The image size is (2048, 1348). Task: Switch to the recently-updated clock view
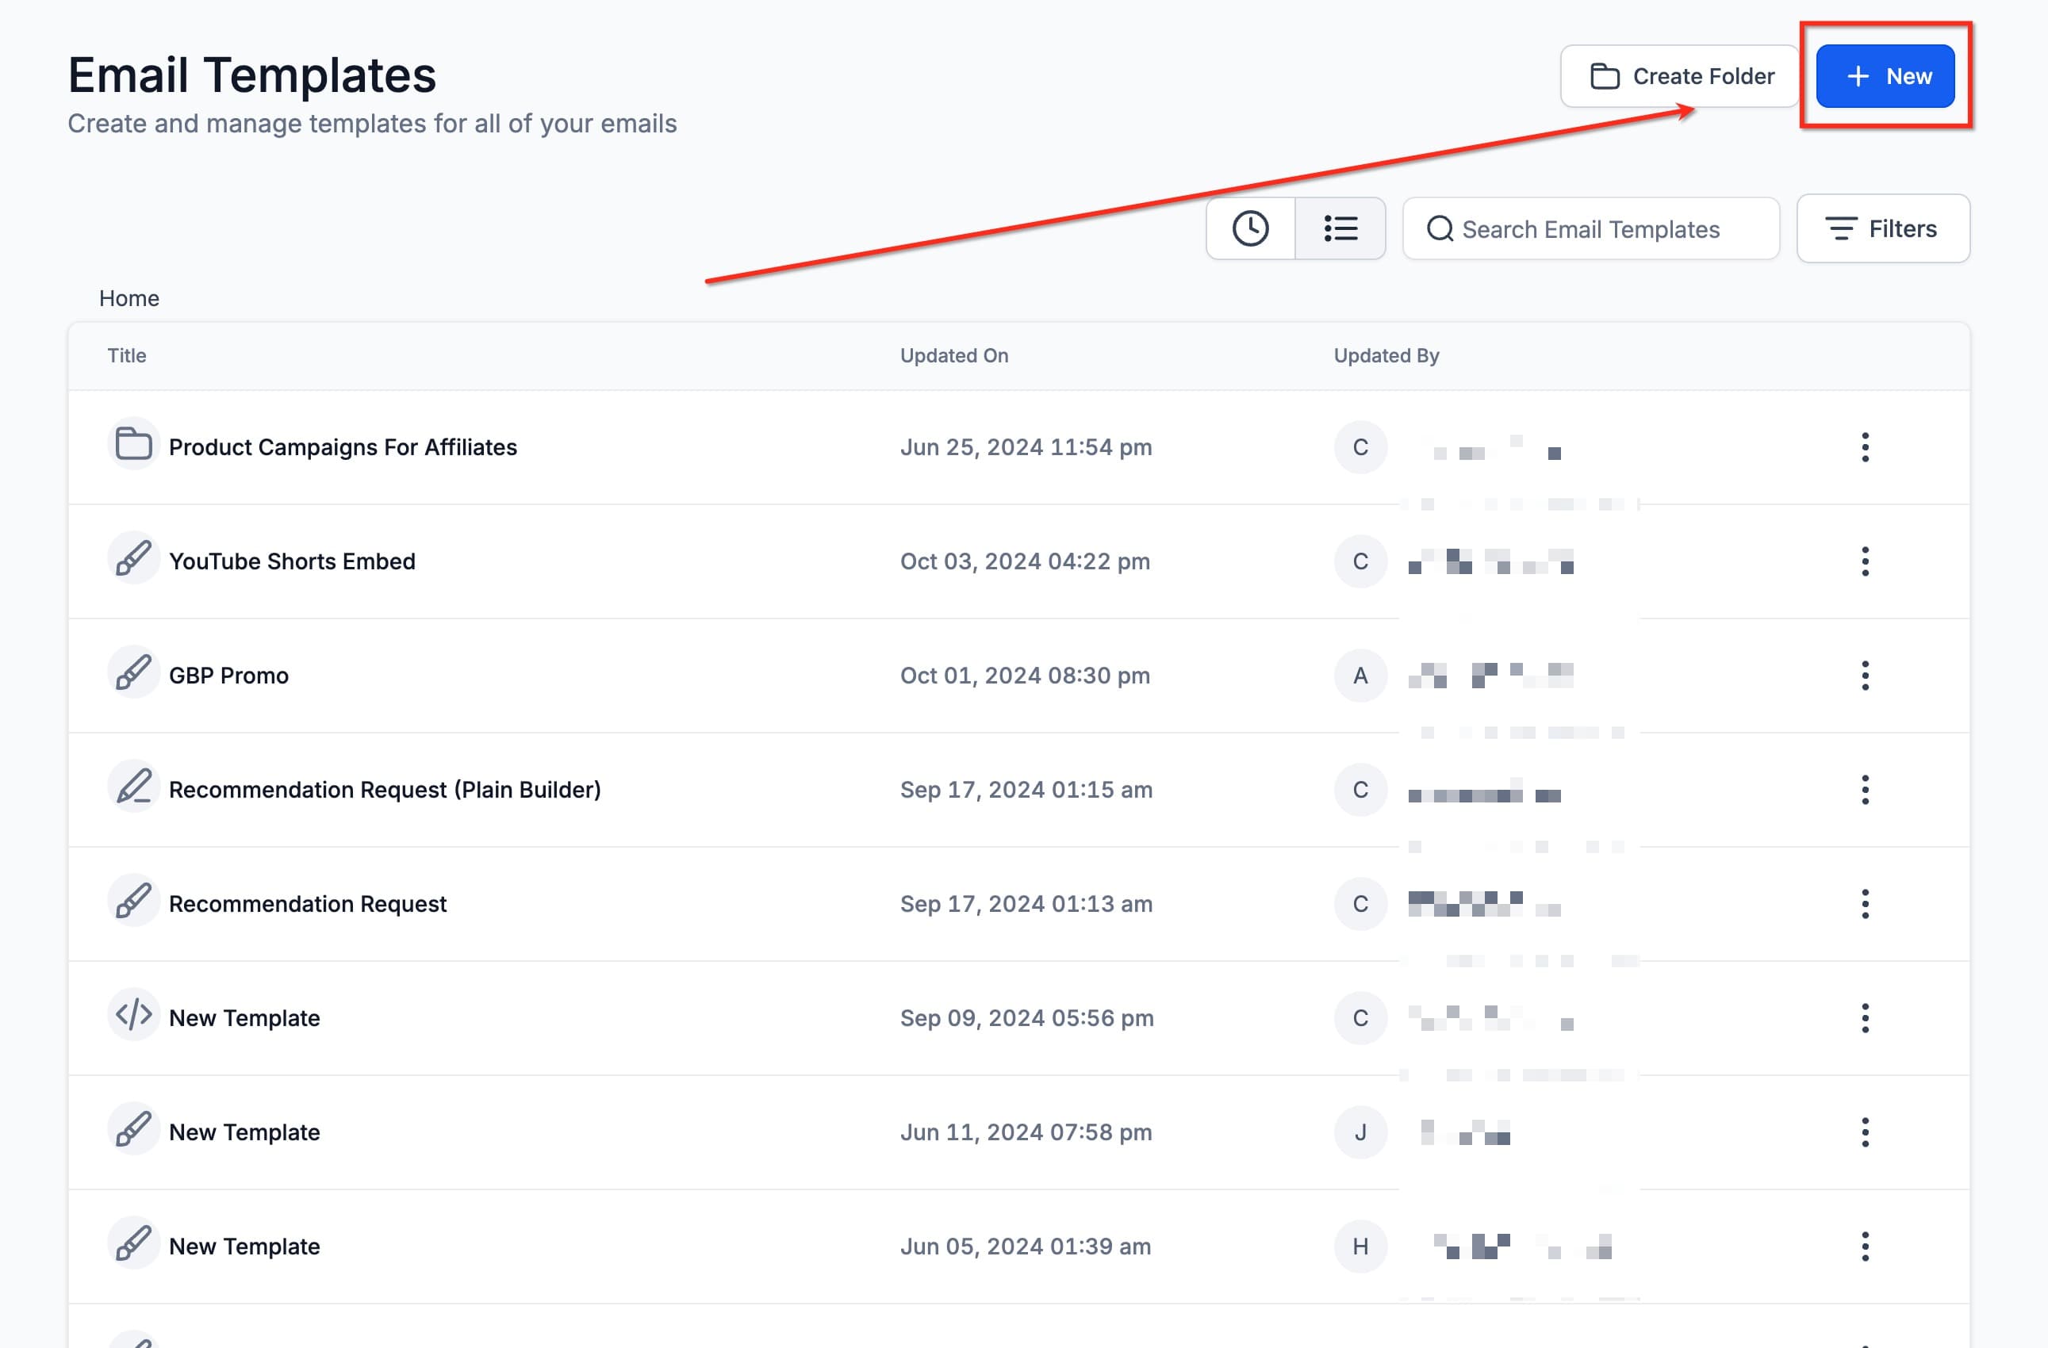tap(1252, 229)
